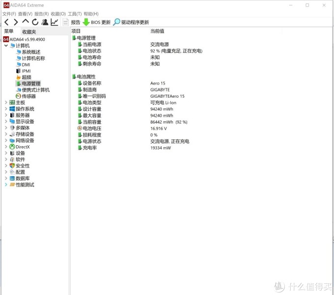Click the Windows logo 操作系统 icon

pos(12,109)
